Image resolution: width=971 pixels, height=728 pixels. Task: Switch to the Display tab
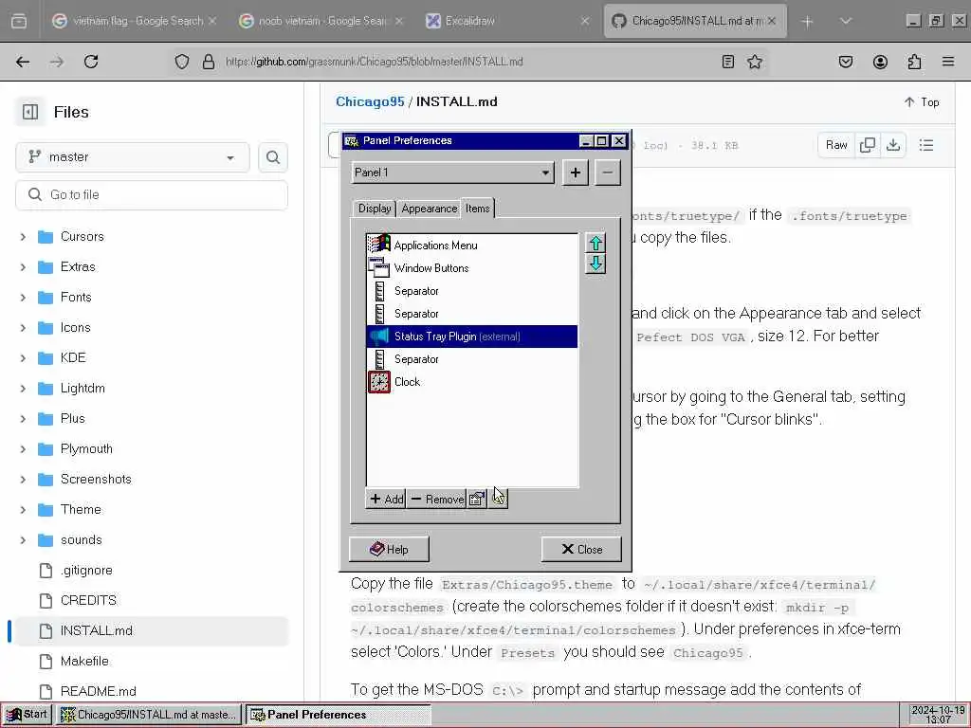click(x=374, y=209)
